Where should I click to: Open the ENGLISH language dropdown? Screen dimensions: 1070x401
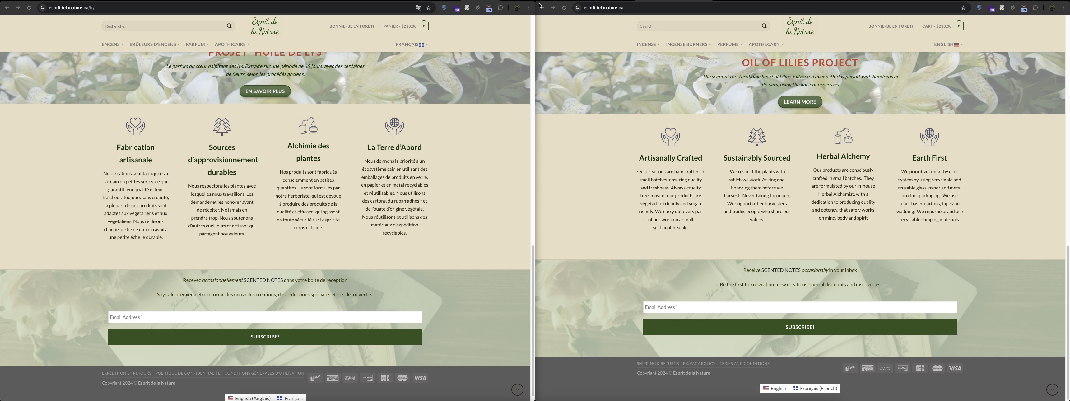point(948,44)
